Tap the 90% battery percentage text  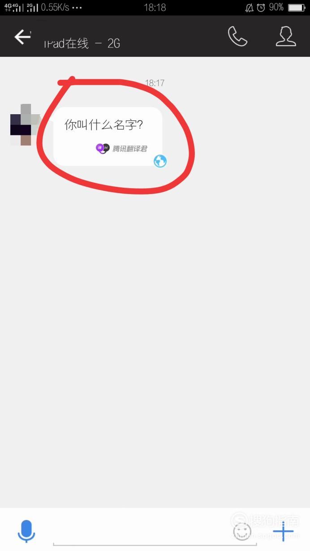tap(276, 8)
